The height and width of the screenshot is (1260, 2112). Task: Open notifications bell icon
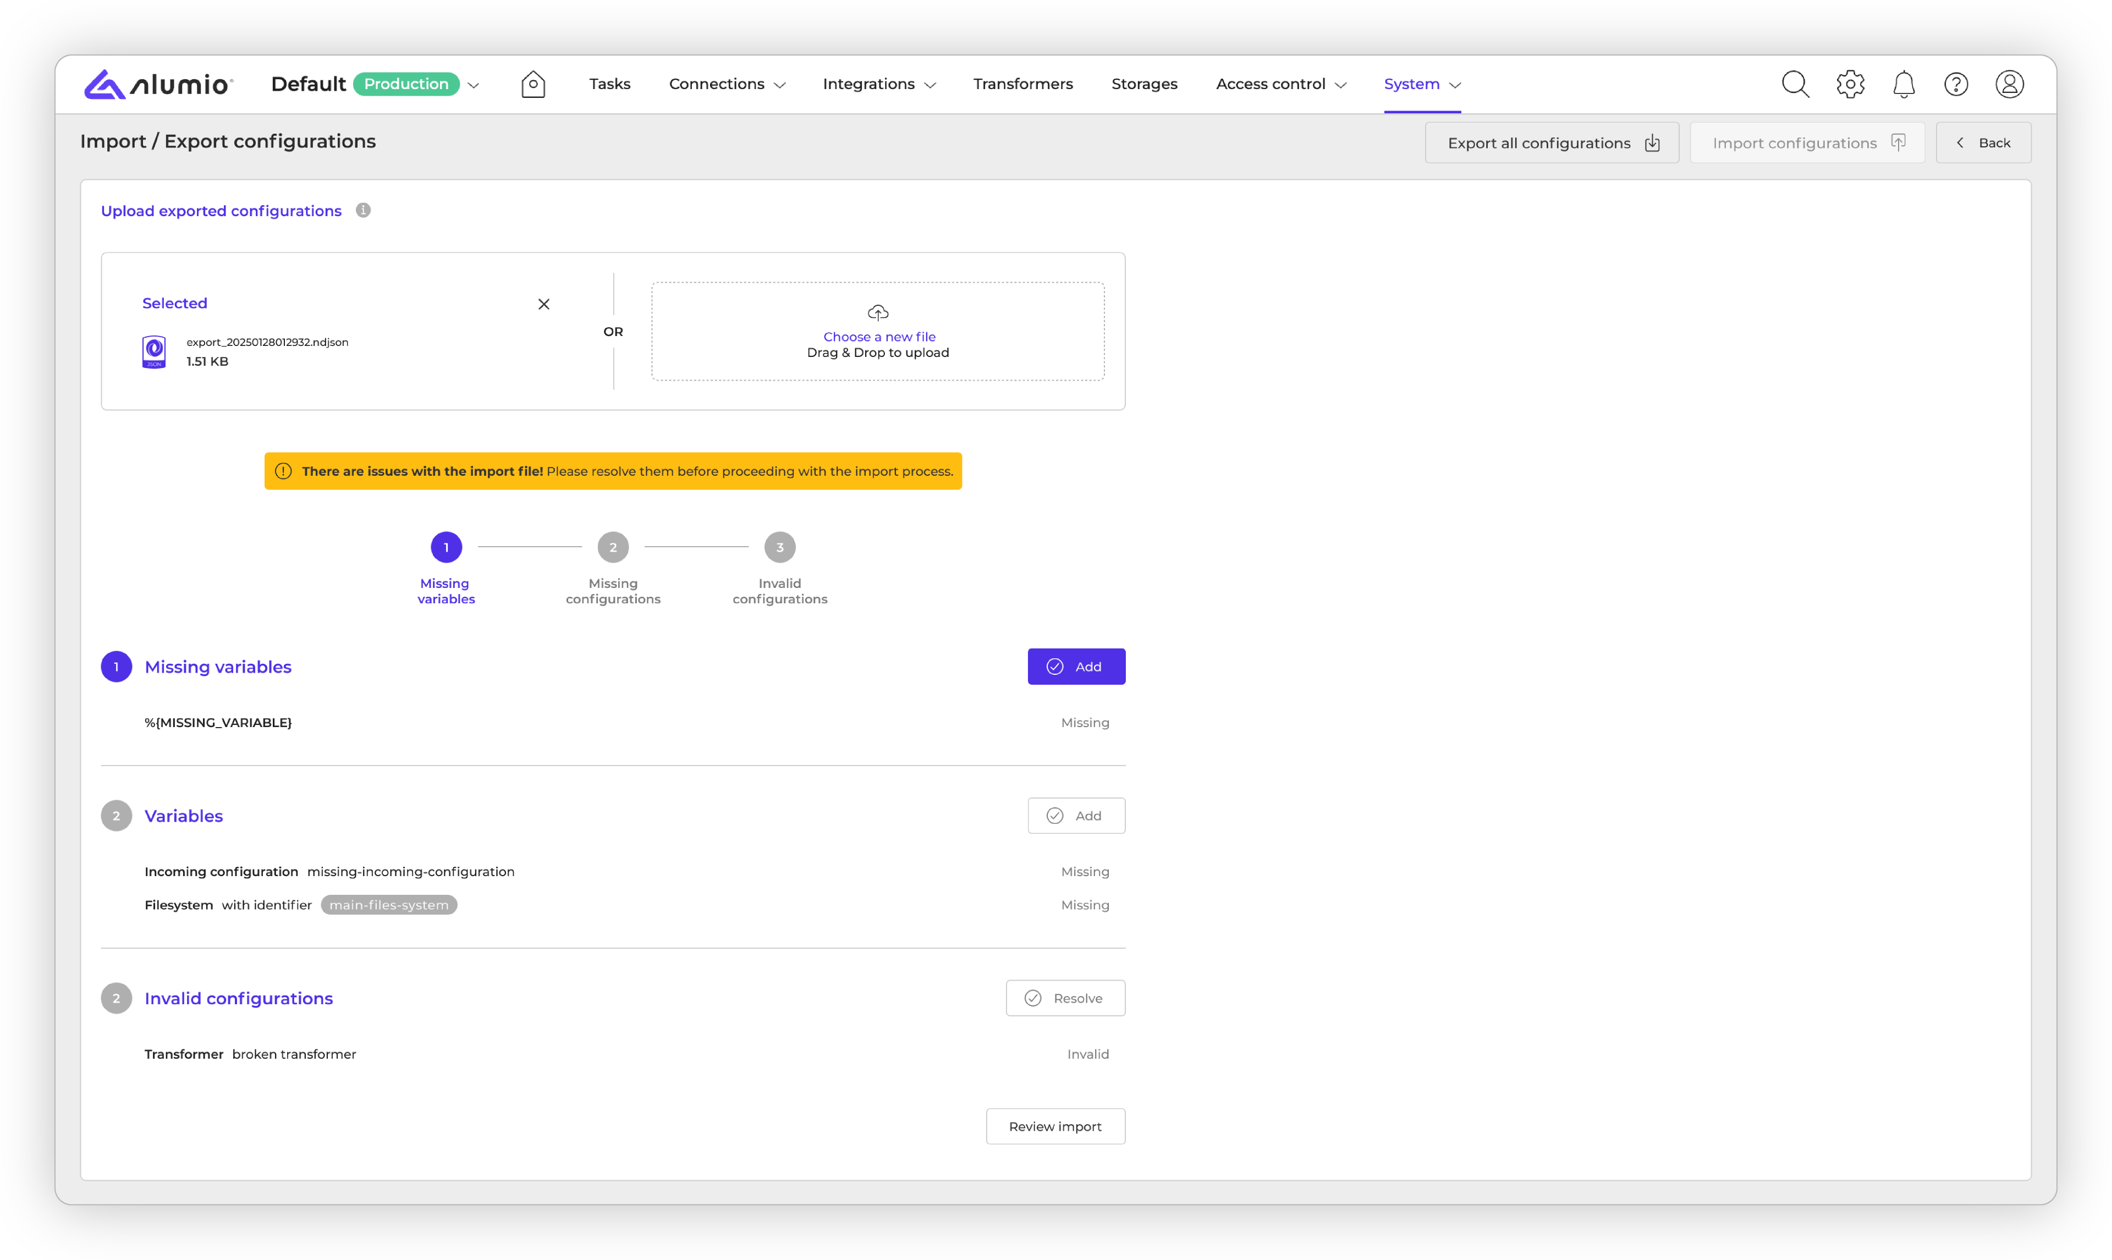pyautogui.click(x=1903, y=84)
